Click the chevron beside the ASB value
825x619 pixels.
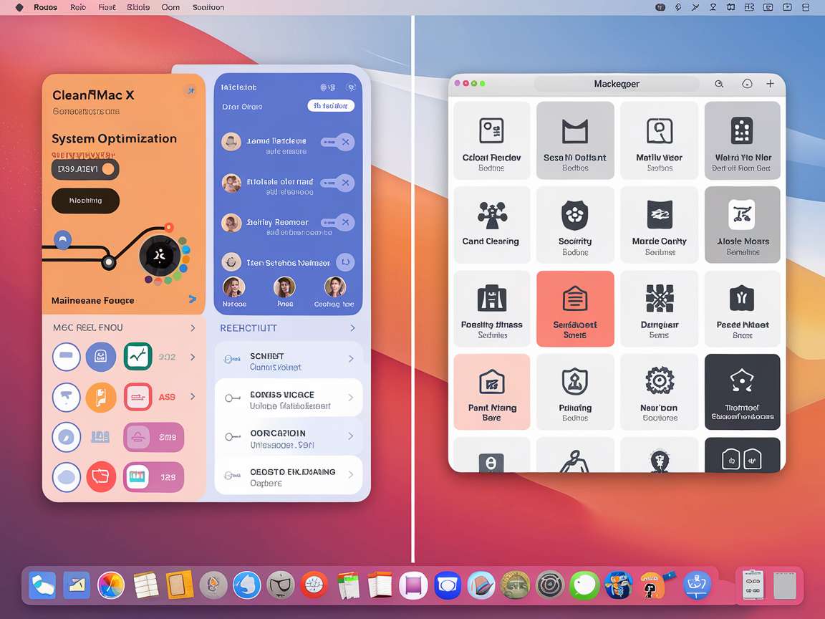coord(193,396)
